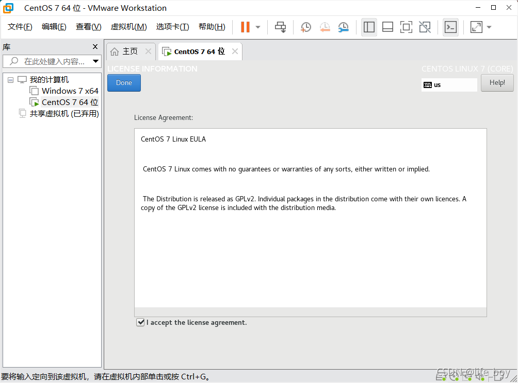The width and height of the screenshot is (518, 383).
Task: Open the power options dropdown arrow
Action: [x=258, y=27]
